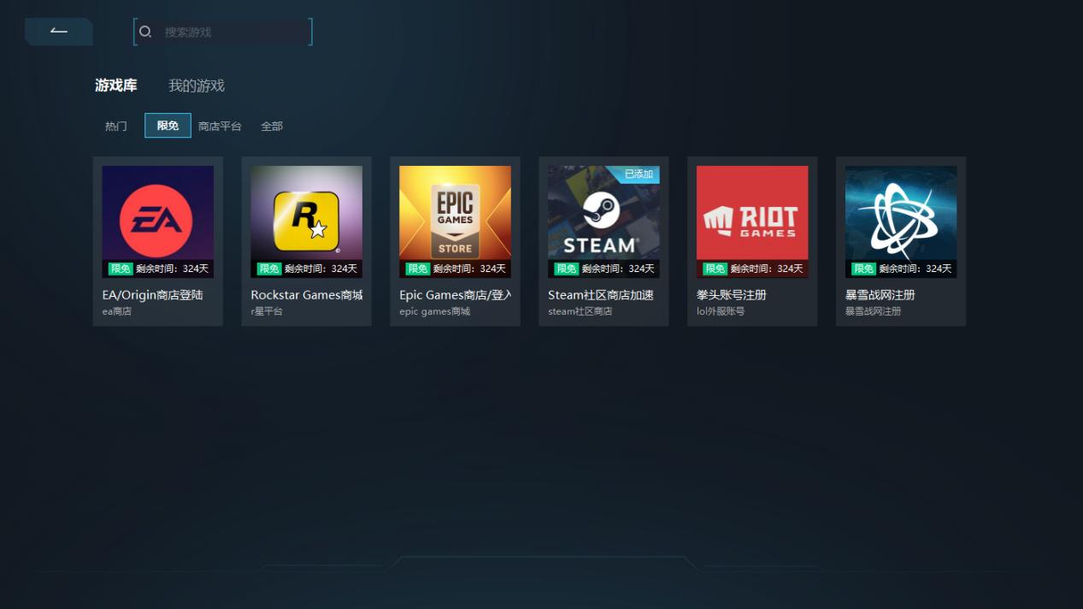Focus the 搜索游戏 search field
Screen dimensions: 1083x609
pos(231,32)
